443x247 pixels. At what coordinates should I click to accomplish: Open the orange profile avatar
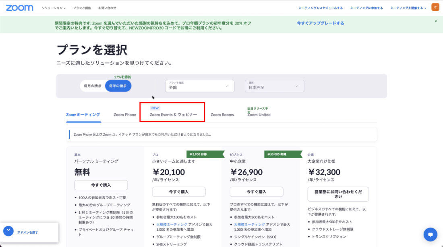(435, 7)
